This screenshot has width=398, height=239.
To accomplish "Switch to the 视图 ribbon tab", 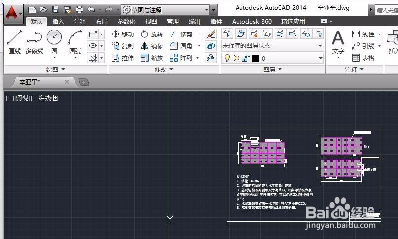I will (151, 22).
